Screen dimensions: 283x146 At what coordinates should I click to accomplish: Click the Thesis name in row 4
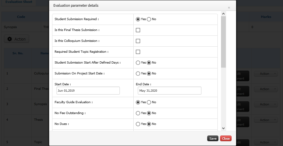pyautogui.click(x=39, y=120)
